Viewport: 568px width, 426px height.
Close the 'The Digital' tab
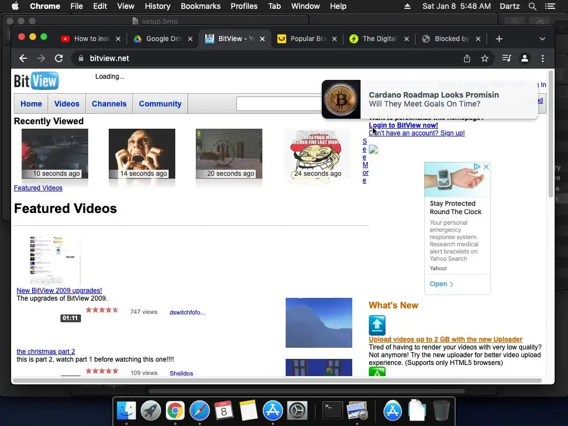(407, 39)
